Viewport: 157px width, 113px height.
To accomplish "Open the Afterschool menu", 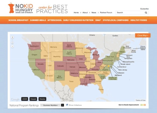I will 55,20.
